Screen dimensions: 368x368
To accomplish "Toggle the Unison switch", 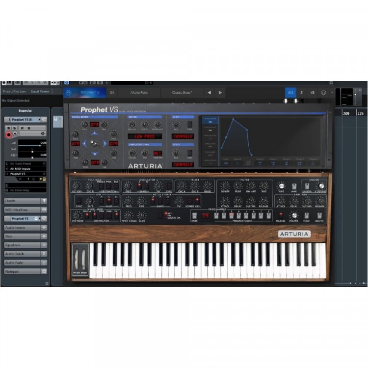I will coord(307,186).
